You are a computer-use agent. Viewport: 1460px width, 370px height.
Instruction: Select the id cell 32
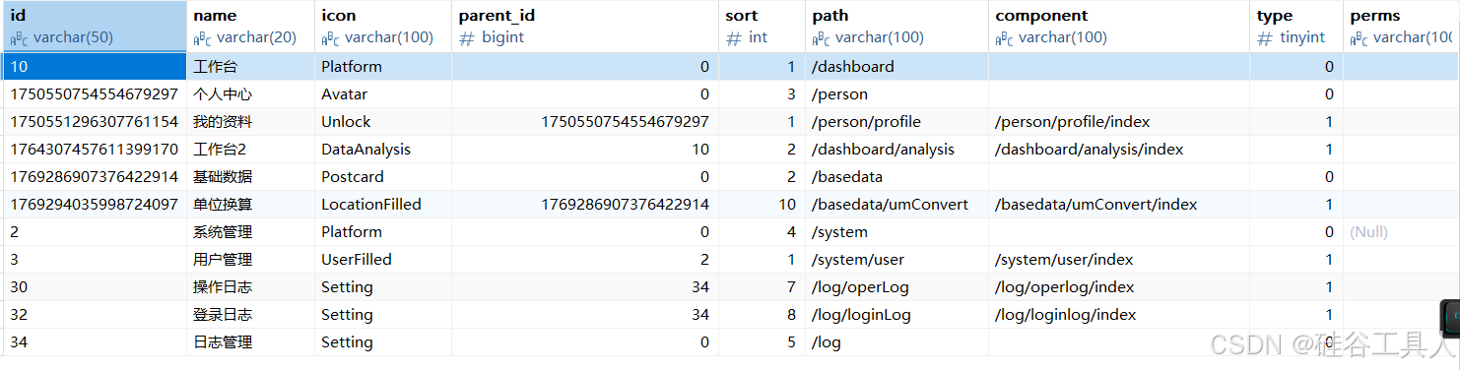[x=94, y=315]
